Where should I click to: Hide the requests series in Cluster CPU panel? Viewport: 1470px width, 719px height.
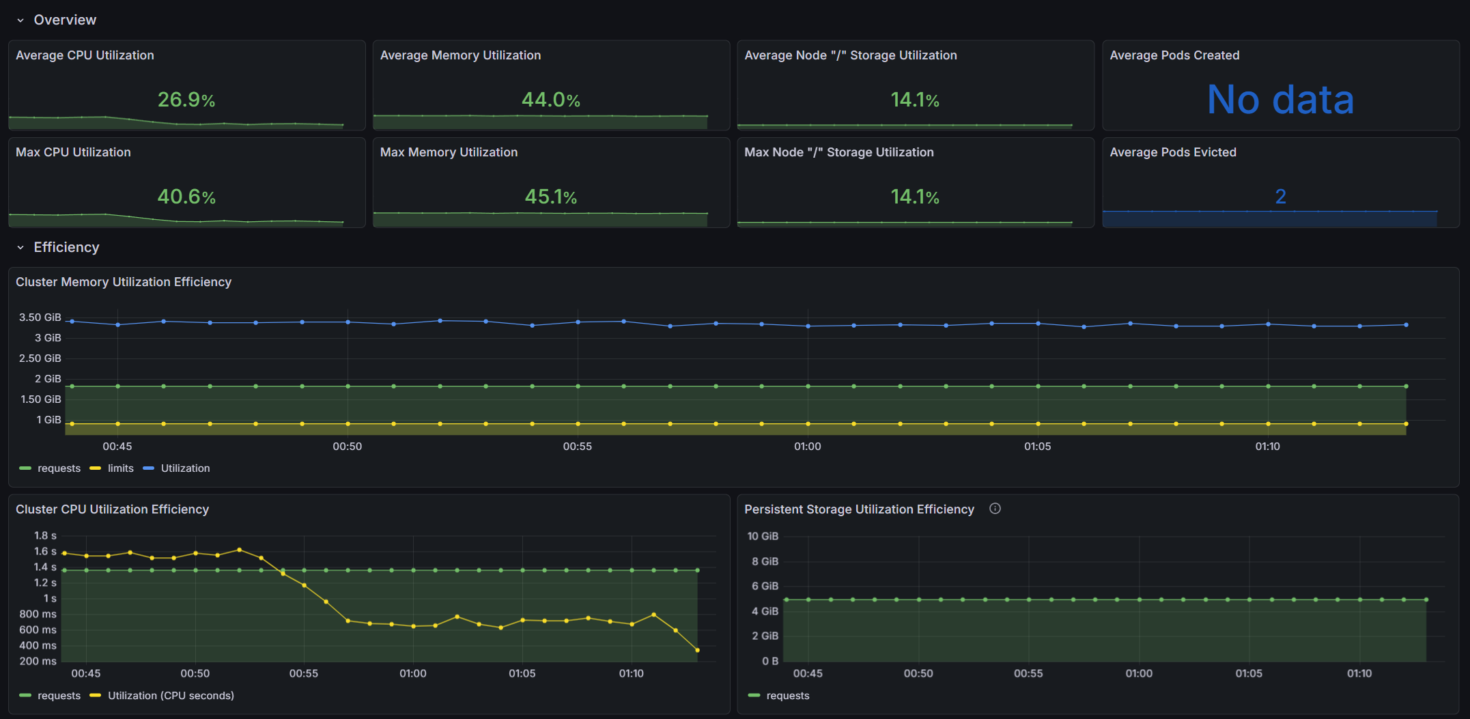61,695
